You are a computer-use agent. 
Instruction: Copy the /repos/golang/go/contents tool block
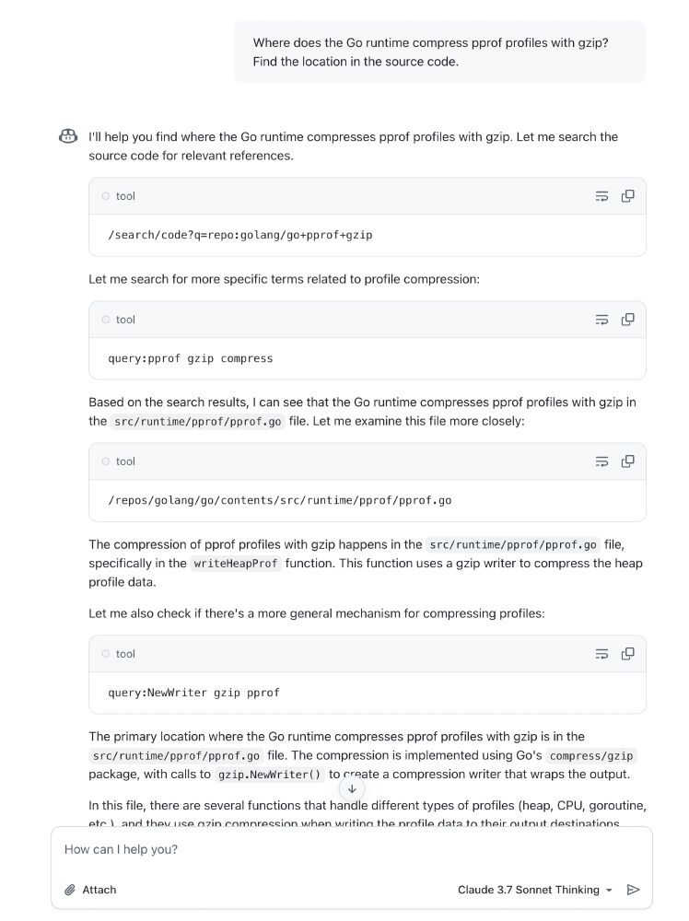(x=627, y=461)
